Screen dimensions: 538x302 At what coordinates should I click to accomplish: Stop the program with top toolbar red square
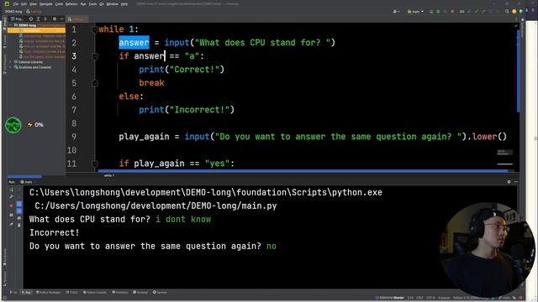[x=452, y=12]
